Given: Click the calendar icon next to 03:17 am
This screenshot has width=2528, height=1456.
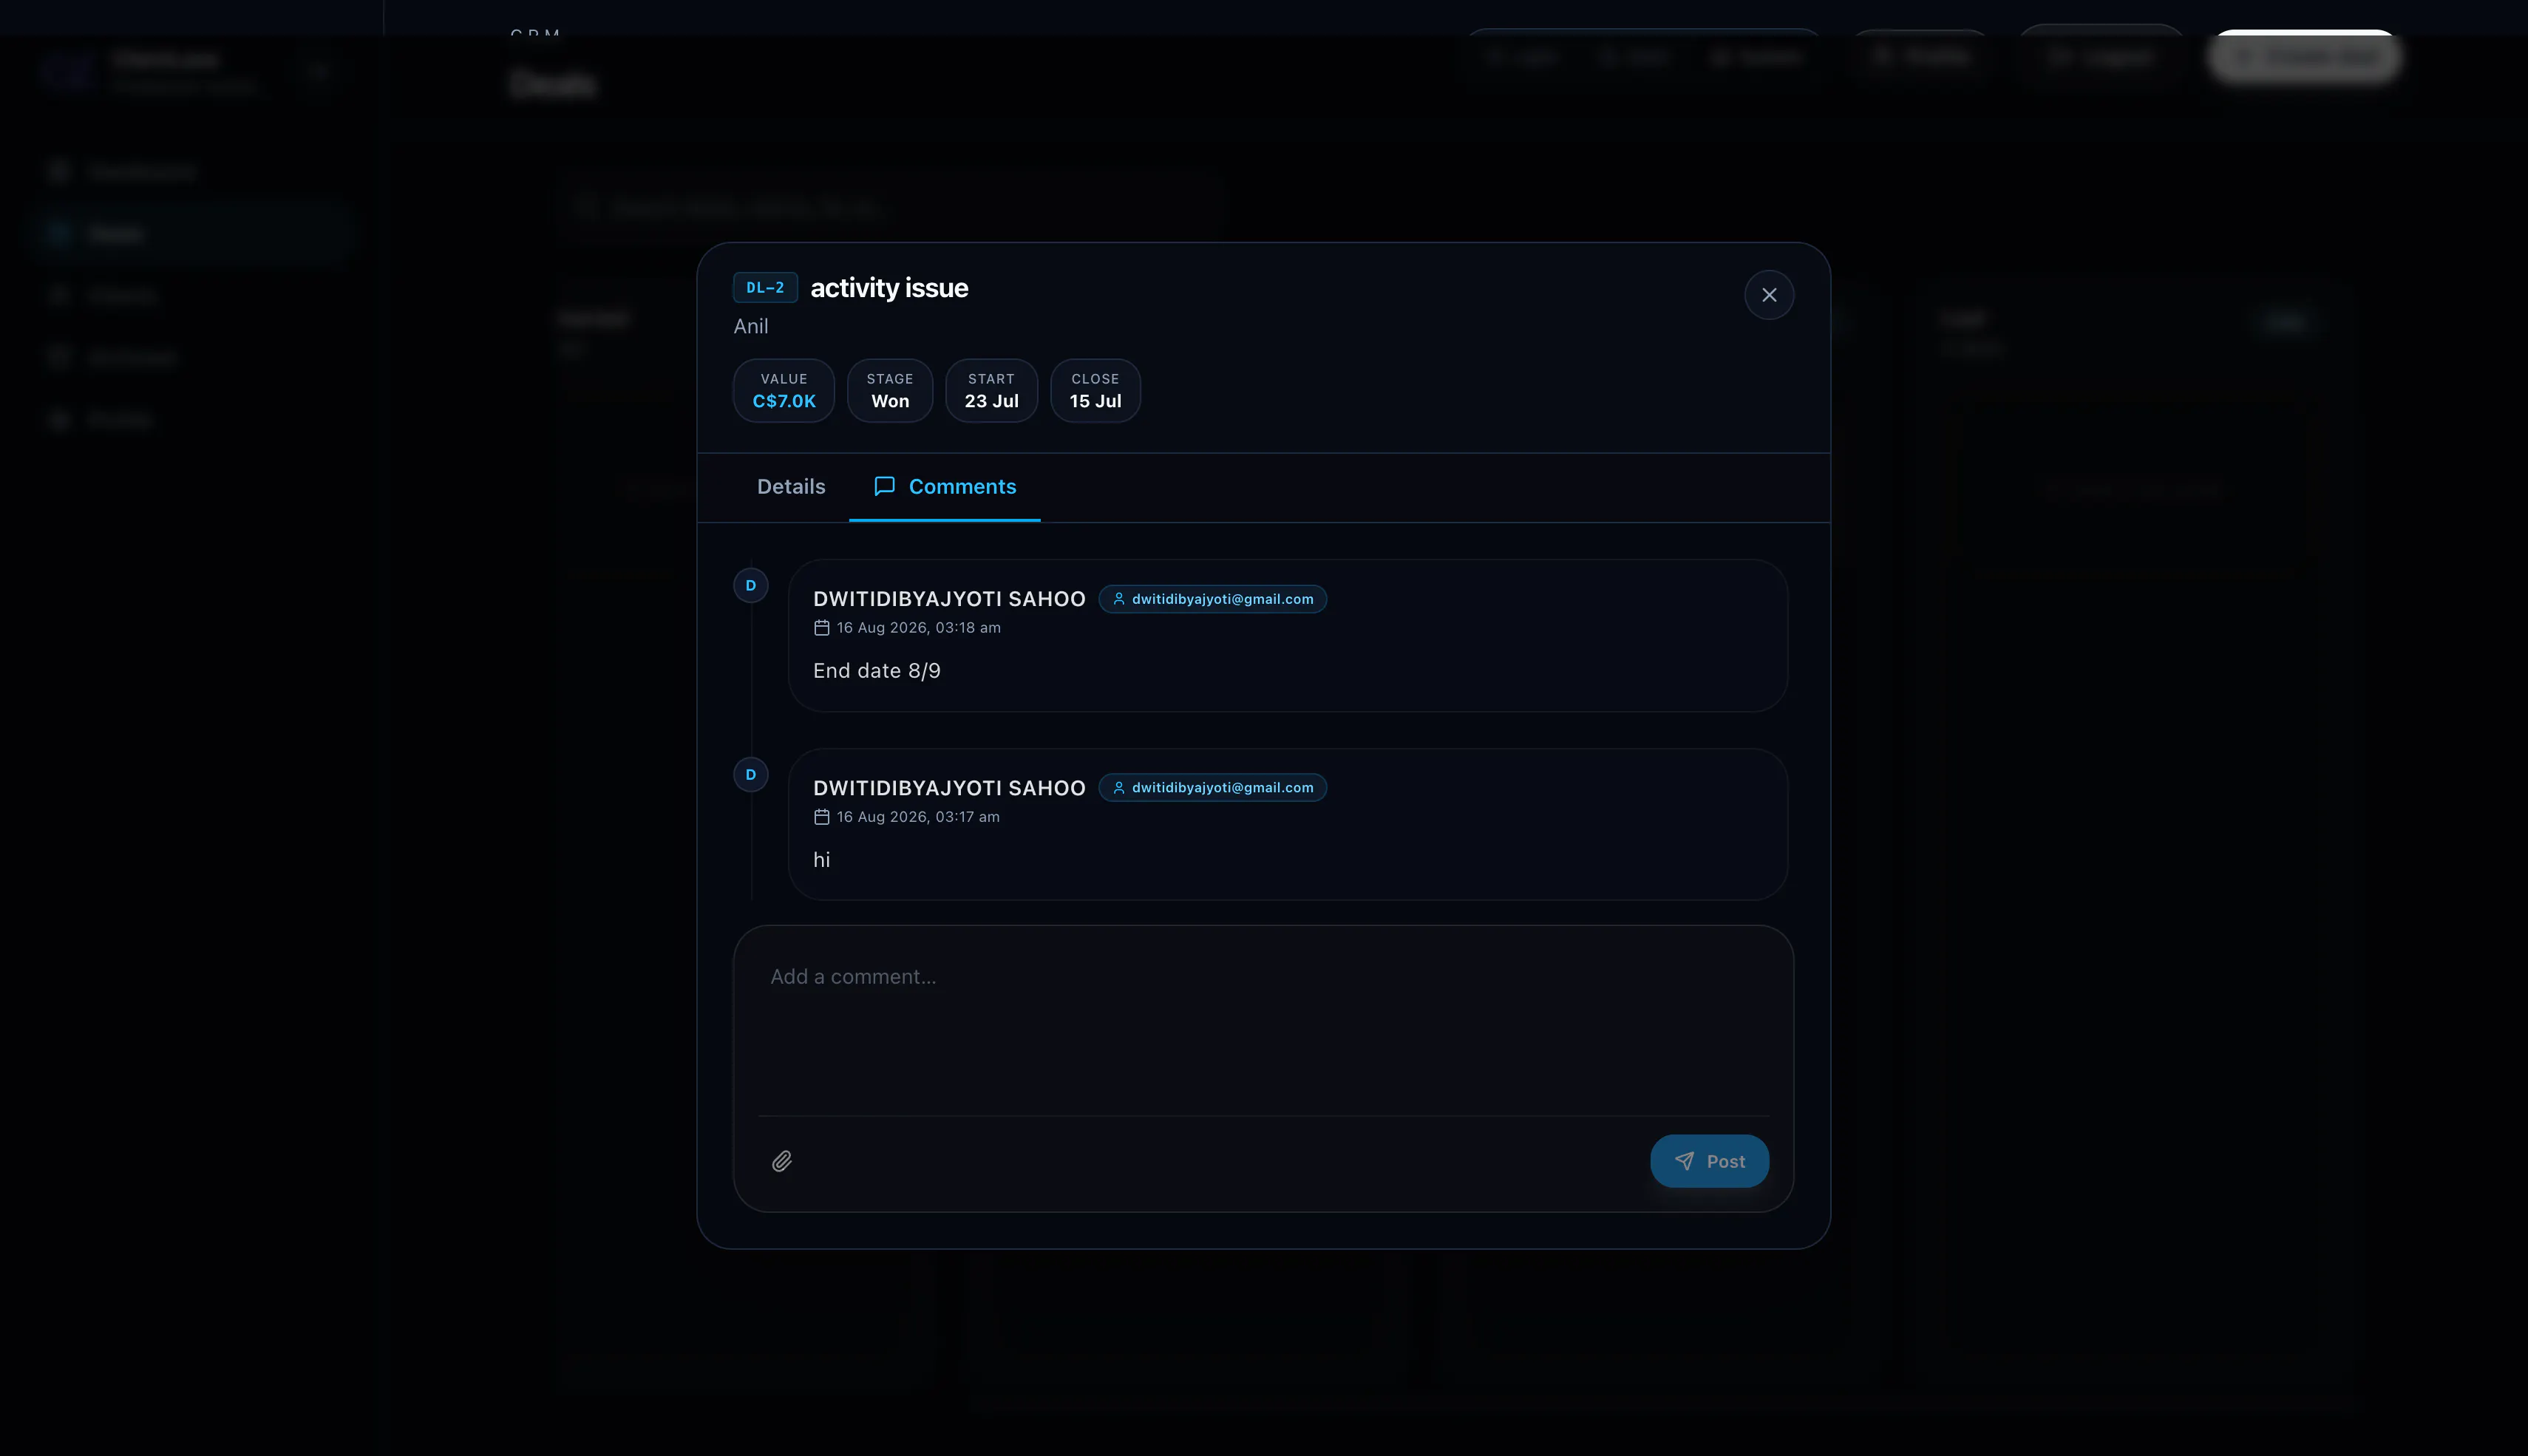Looking at the screenshot, I should click(822, 817).
